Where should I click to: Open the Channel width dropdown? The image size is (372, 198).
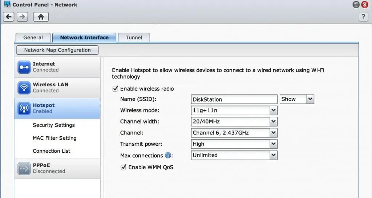pyautogui.click(x=274, y=122)
